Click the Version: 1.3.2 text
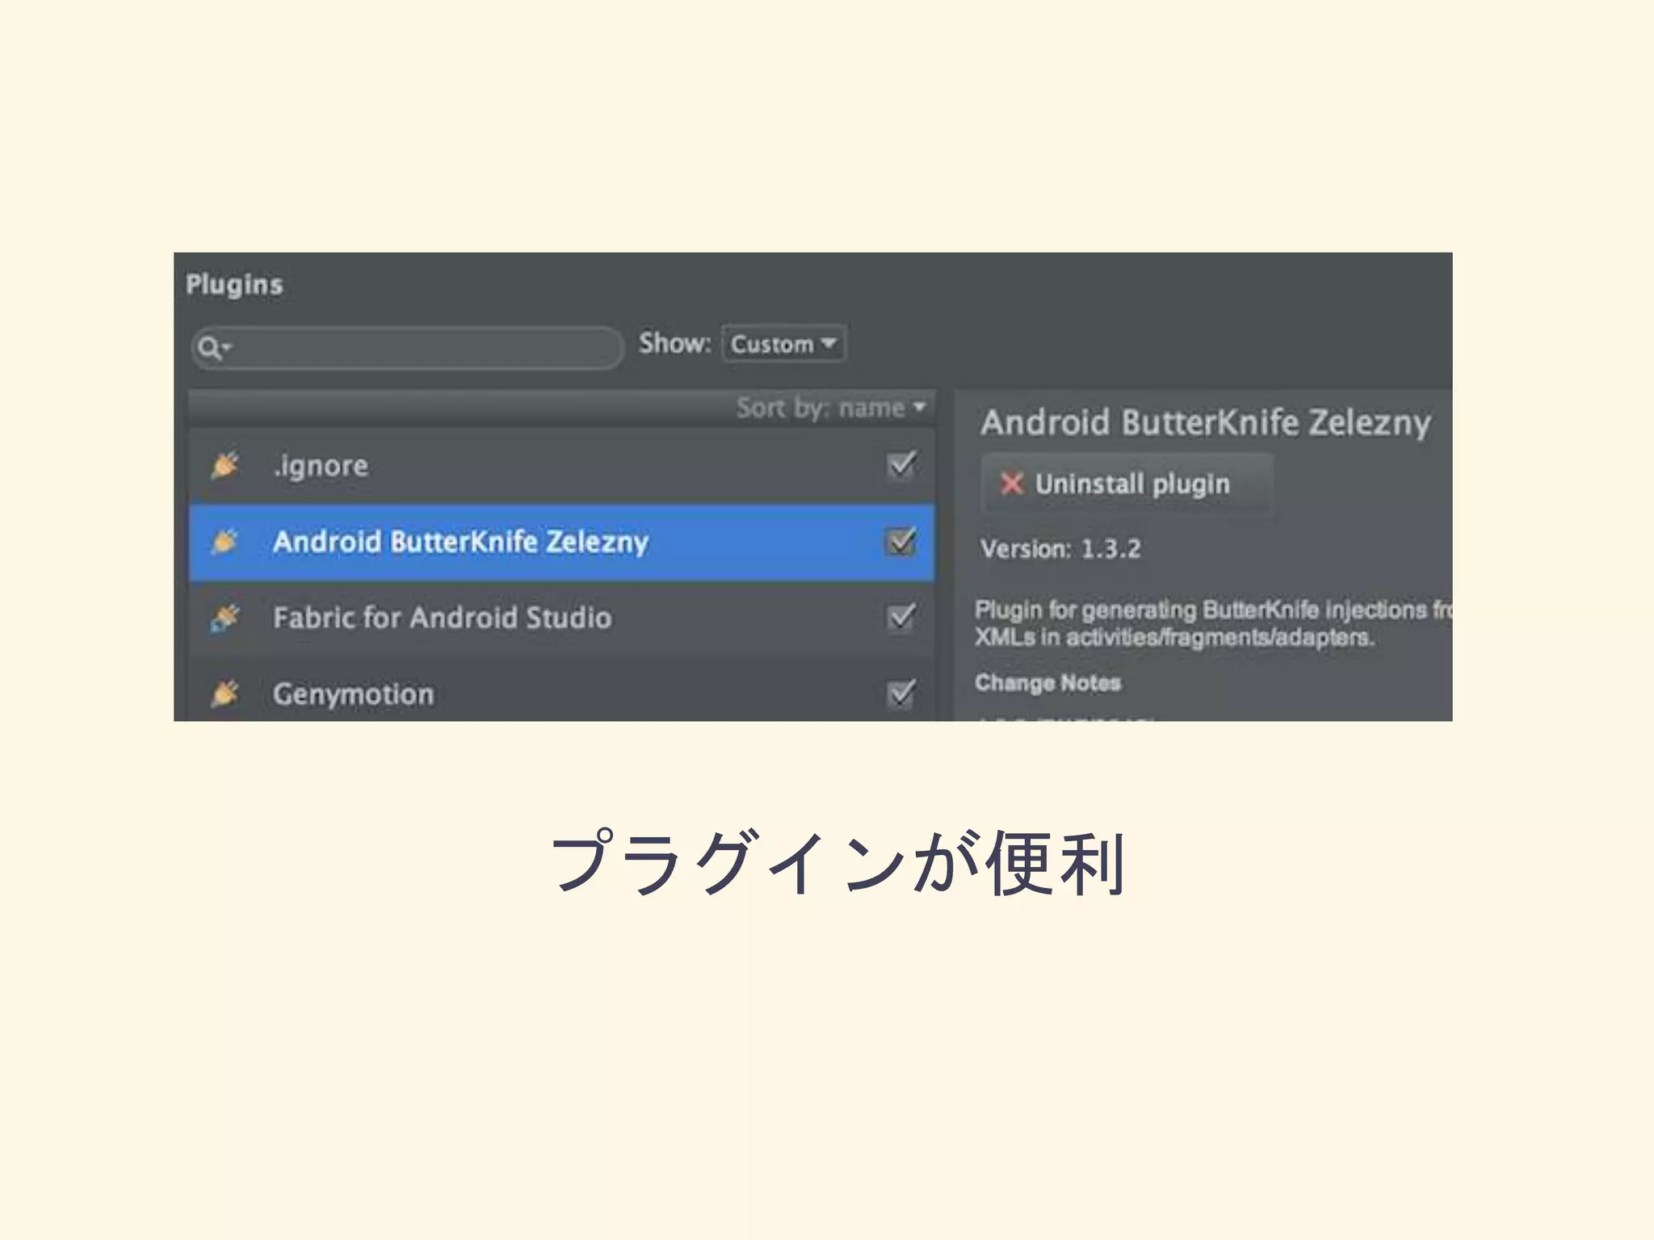 coord(1060,549)
